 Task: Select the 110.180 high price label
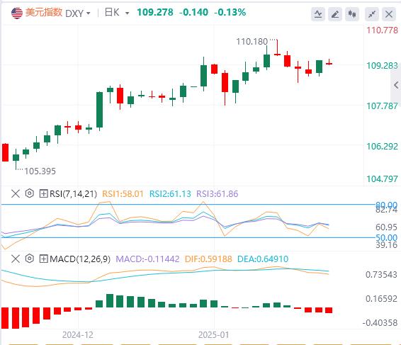pyautogui.click(x=252, y=41)
